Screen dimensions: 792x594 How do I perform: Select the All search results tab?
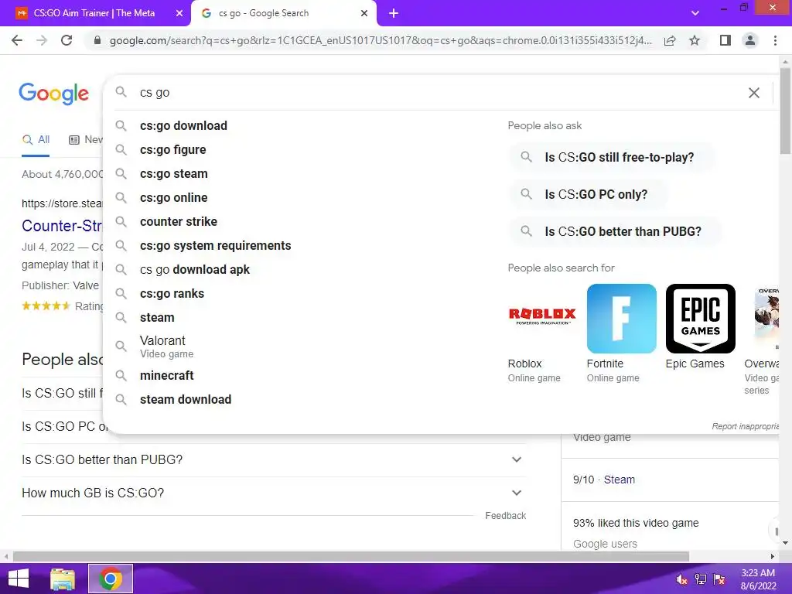click(36, 140)
